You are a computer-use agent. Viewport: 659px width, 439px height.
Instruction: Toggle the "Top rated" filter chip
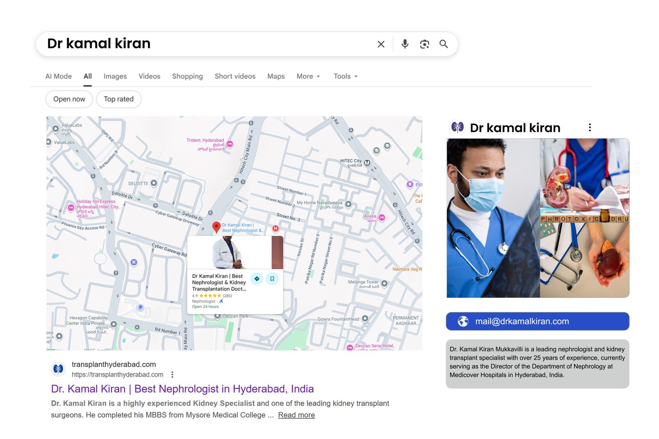[119, 99]
